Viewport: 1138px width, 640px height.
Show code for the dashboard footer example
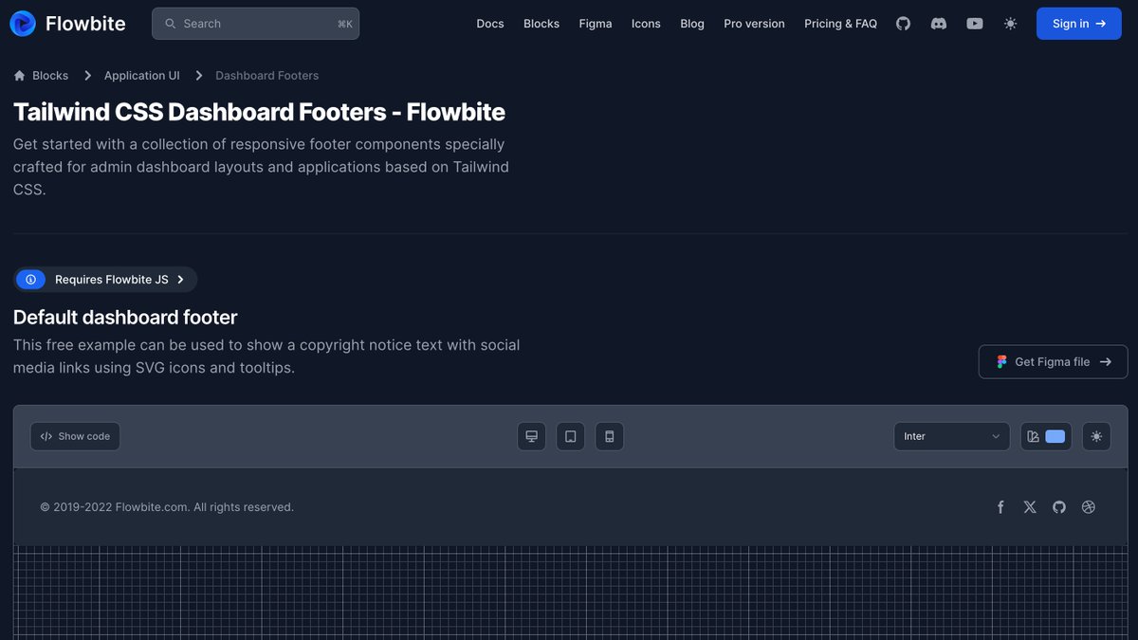tap(75, 436)
